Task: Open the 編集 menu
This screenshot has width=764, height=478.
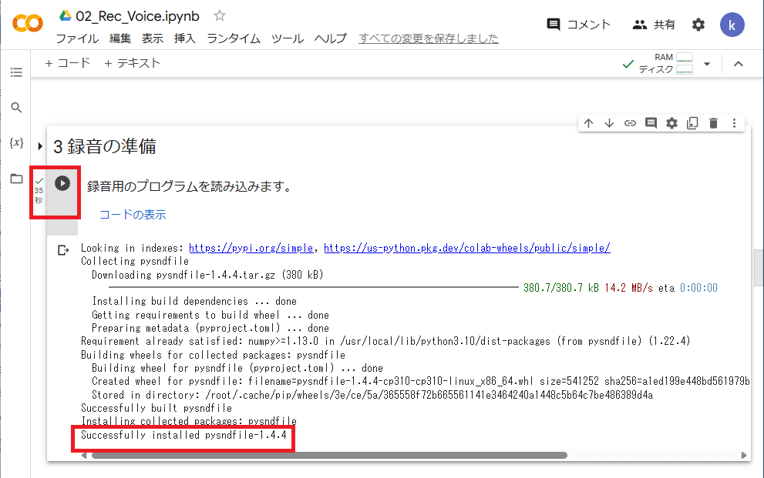Action: point(119,38)
